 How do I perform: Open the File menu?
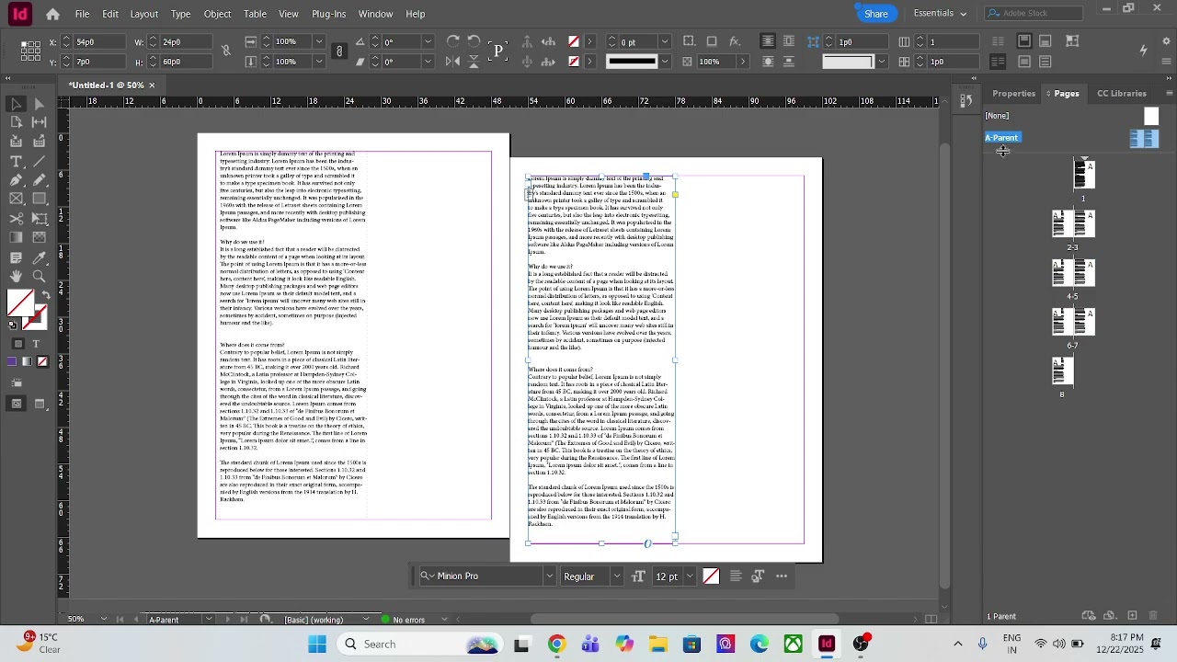pyautogui.click(x=82, y=14)
